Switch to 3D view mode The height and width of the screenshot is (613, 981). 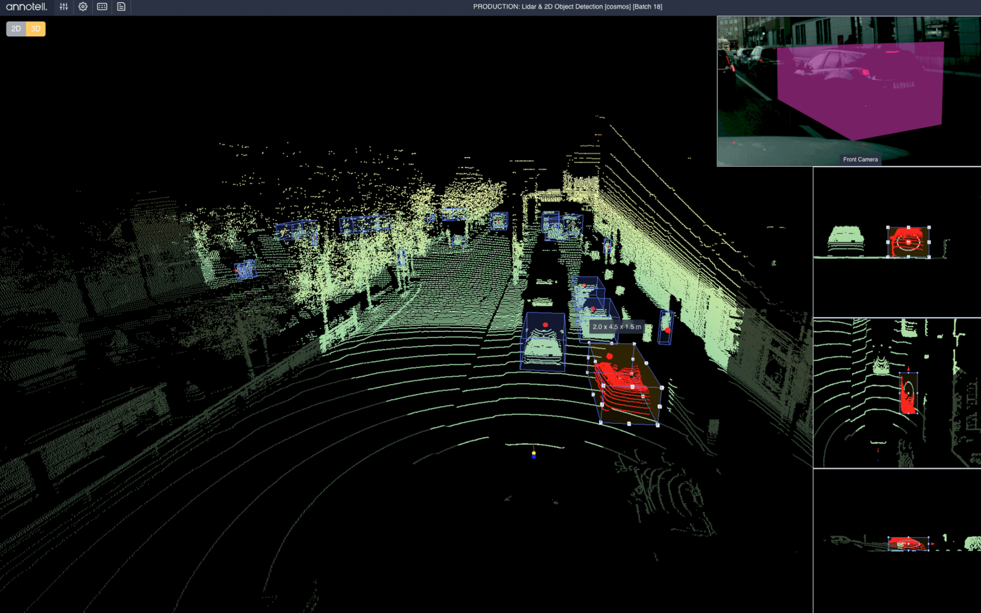tap(36, 29)
